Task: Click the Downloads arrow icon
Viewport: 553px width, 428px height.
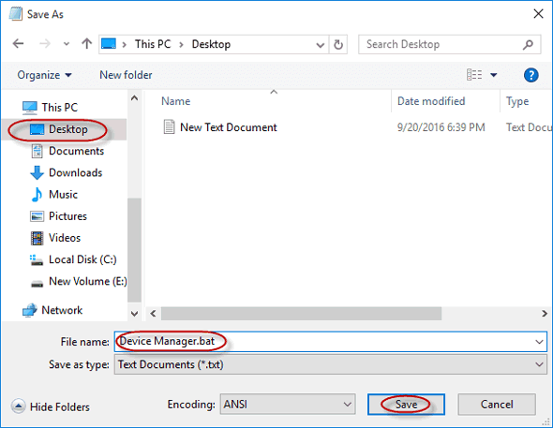Action: (37, 172)
